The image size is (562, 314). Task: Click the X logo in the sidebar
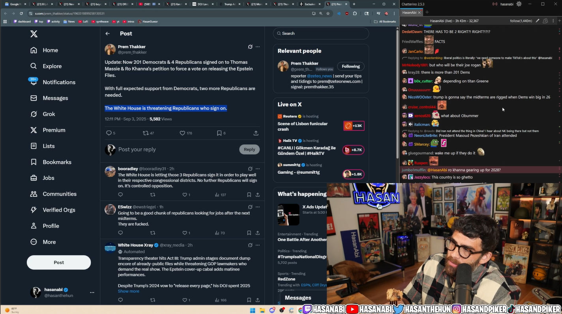34,34
